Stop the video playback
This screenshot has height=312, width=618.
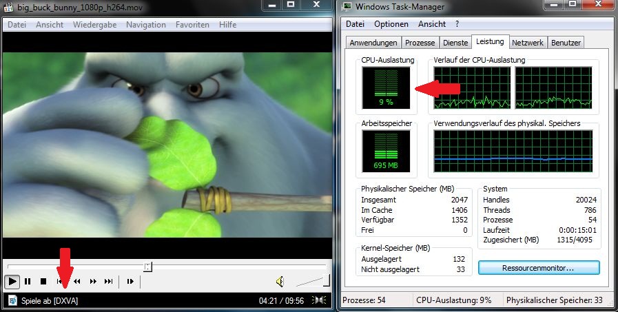(x=43, y=281)
